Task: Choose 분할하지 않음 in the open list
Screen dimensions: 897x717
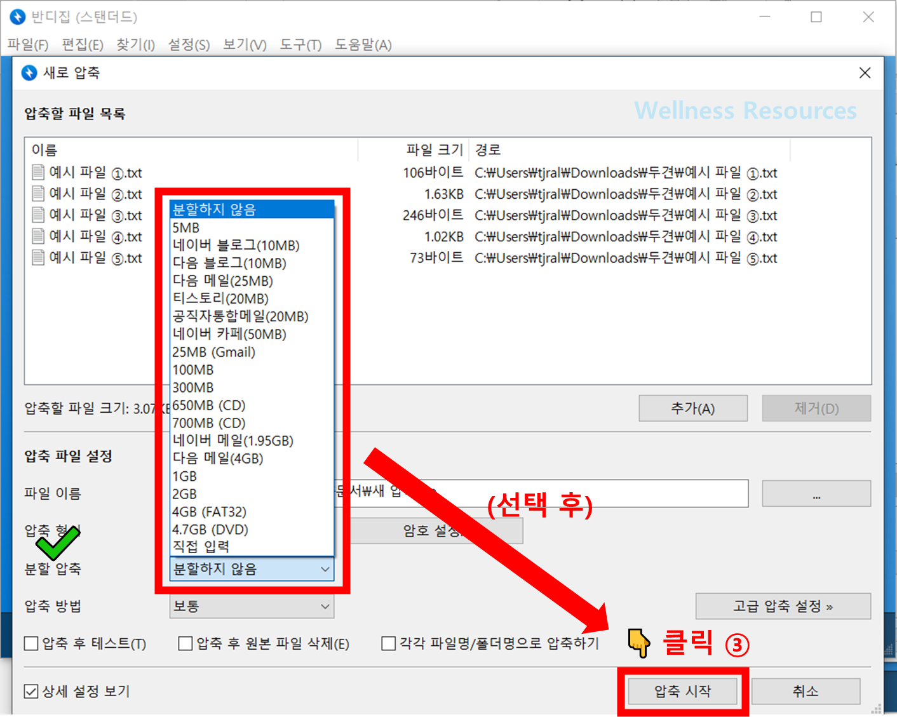Action: 252,210
